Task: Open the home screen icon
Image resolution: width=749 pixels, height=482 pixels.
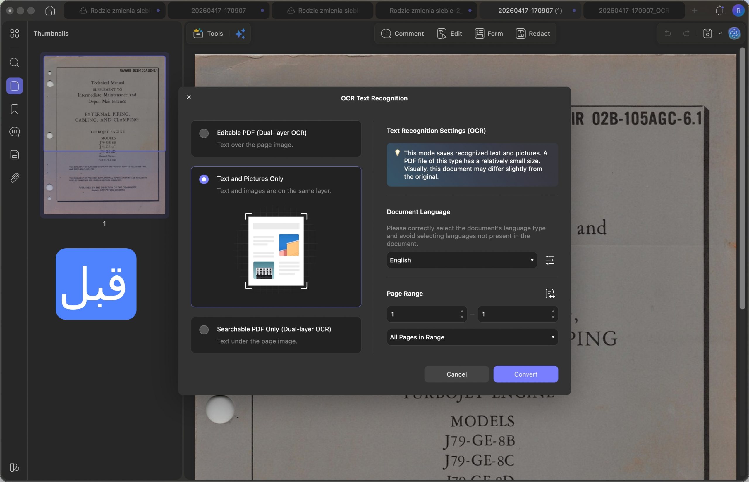Action: pos(50,11)
